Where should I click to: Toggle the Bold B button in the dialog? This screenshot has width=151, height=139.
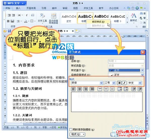coord(119,83)
